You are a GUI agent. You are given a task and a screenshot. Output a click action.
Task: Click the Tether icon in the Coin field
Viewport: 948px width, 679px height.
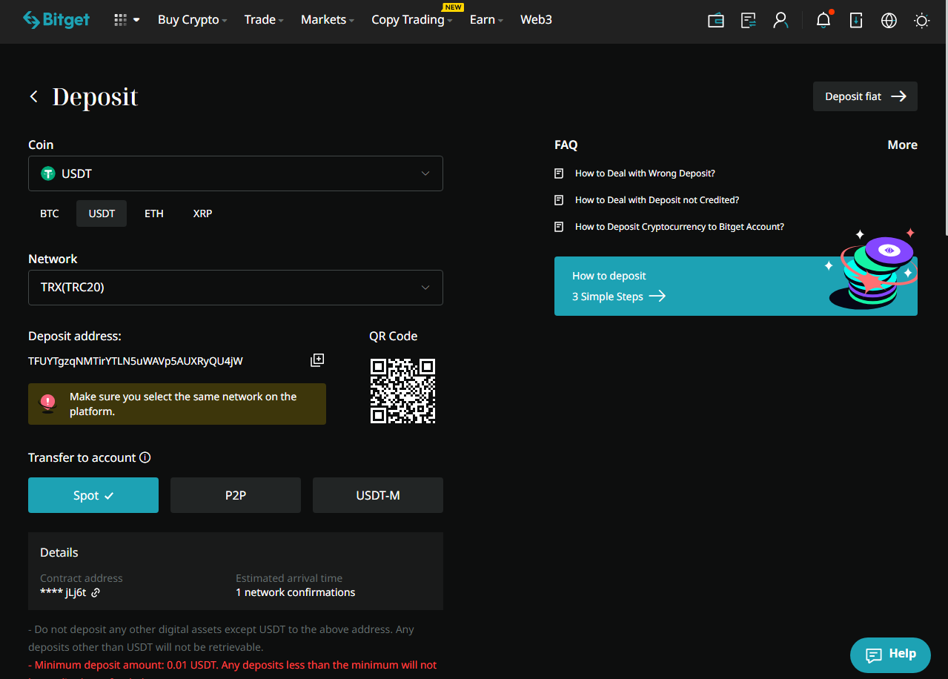coord(48,173)
